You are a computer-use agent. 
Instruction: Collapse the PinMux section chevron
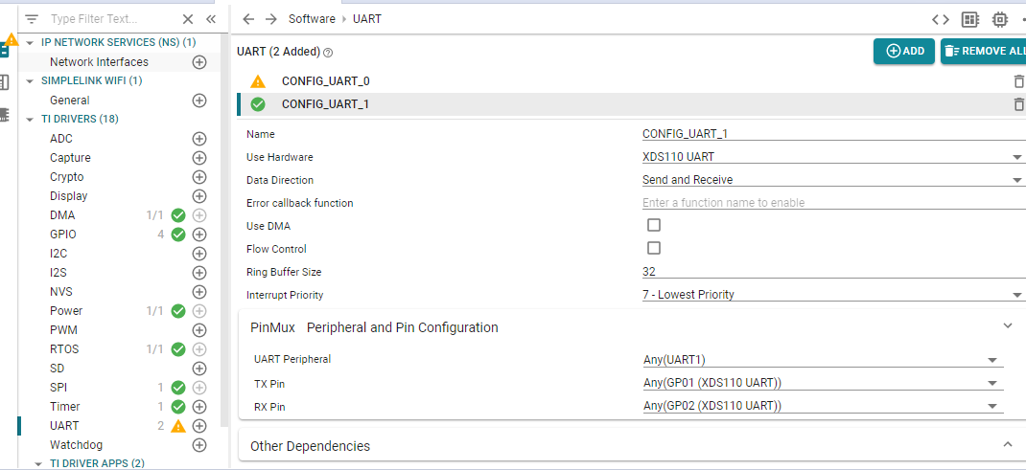[x=1008, y=326]
